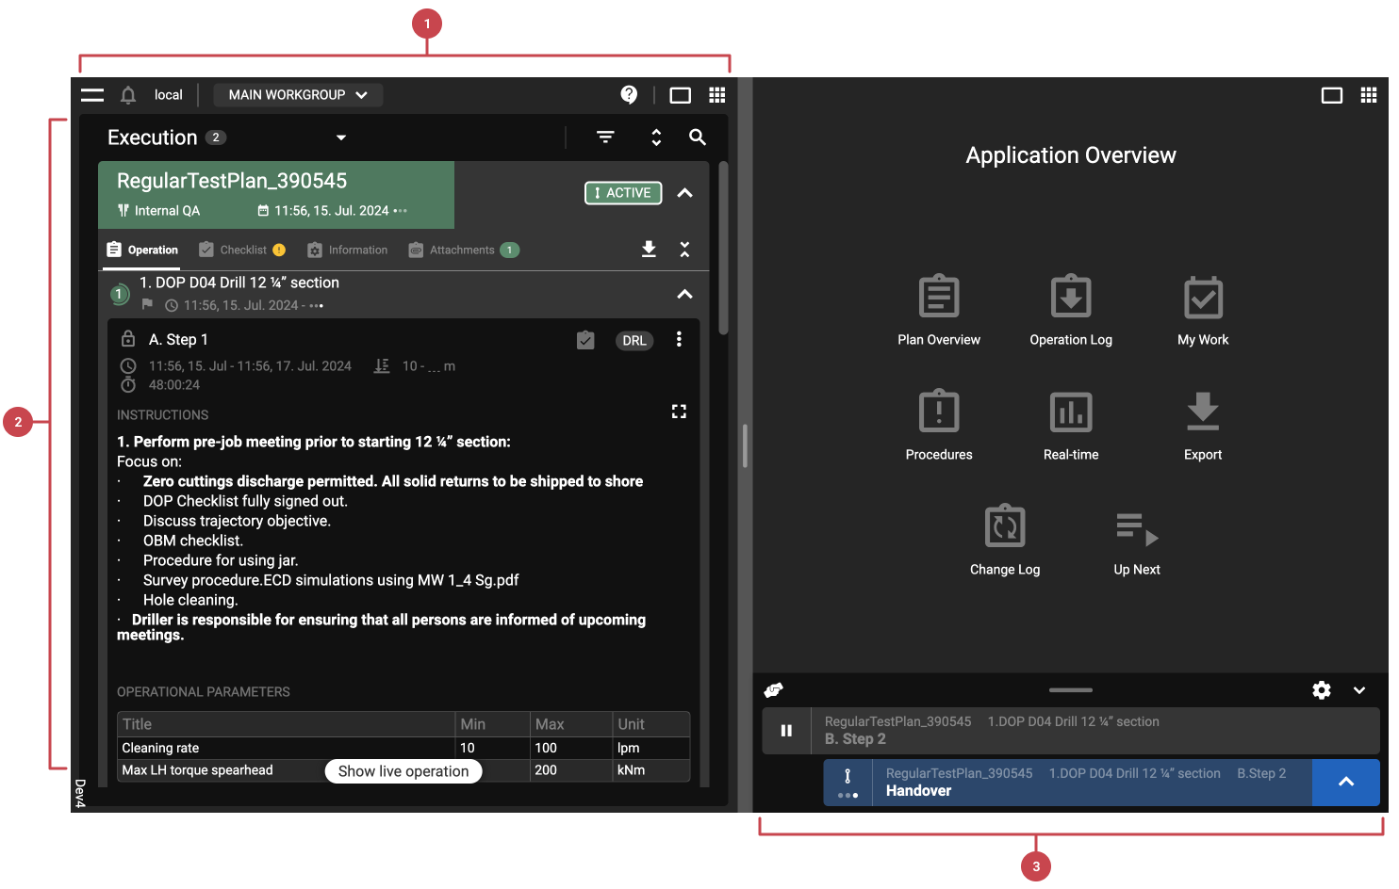This screenshot has height=889, width=1399.
Task: Click the Show live operation button
Action: click(x=403, y=771)
